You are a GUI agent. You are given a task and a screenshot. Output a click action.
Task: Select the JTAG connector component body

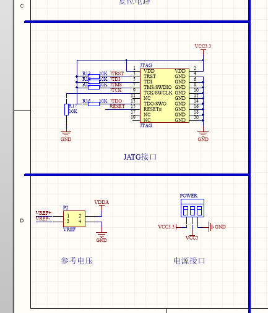165,96
